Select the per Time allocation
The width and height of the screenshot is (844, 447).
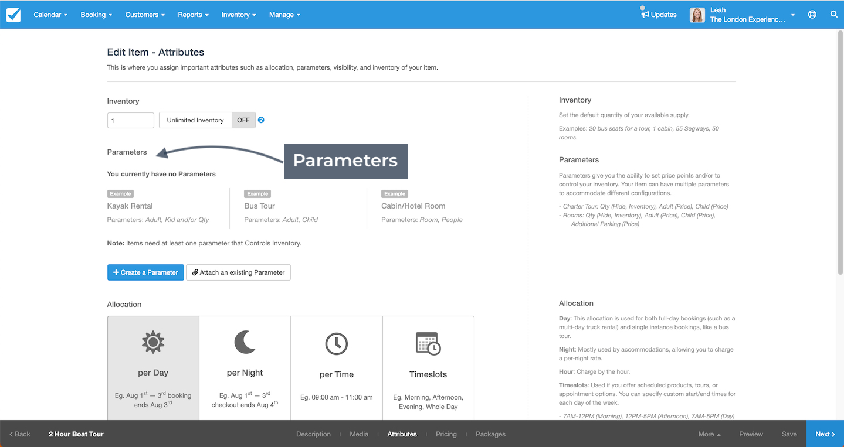(337, 368)
